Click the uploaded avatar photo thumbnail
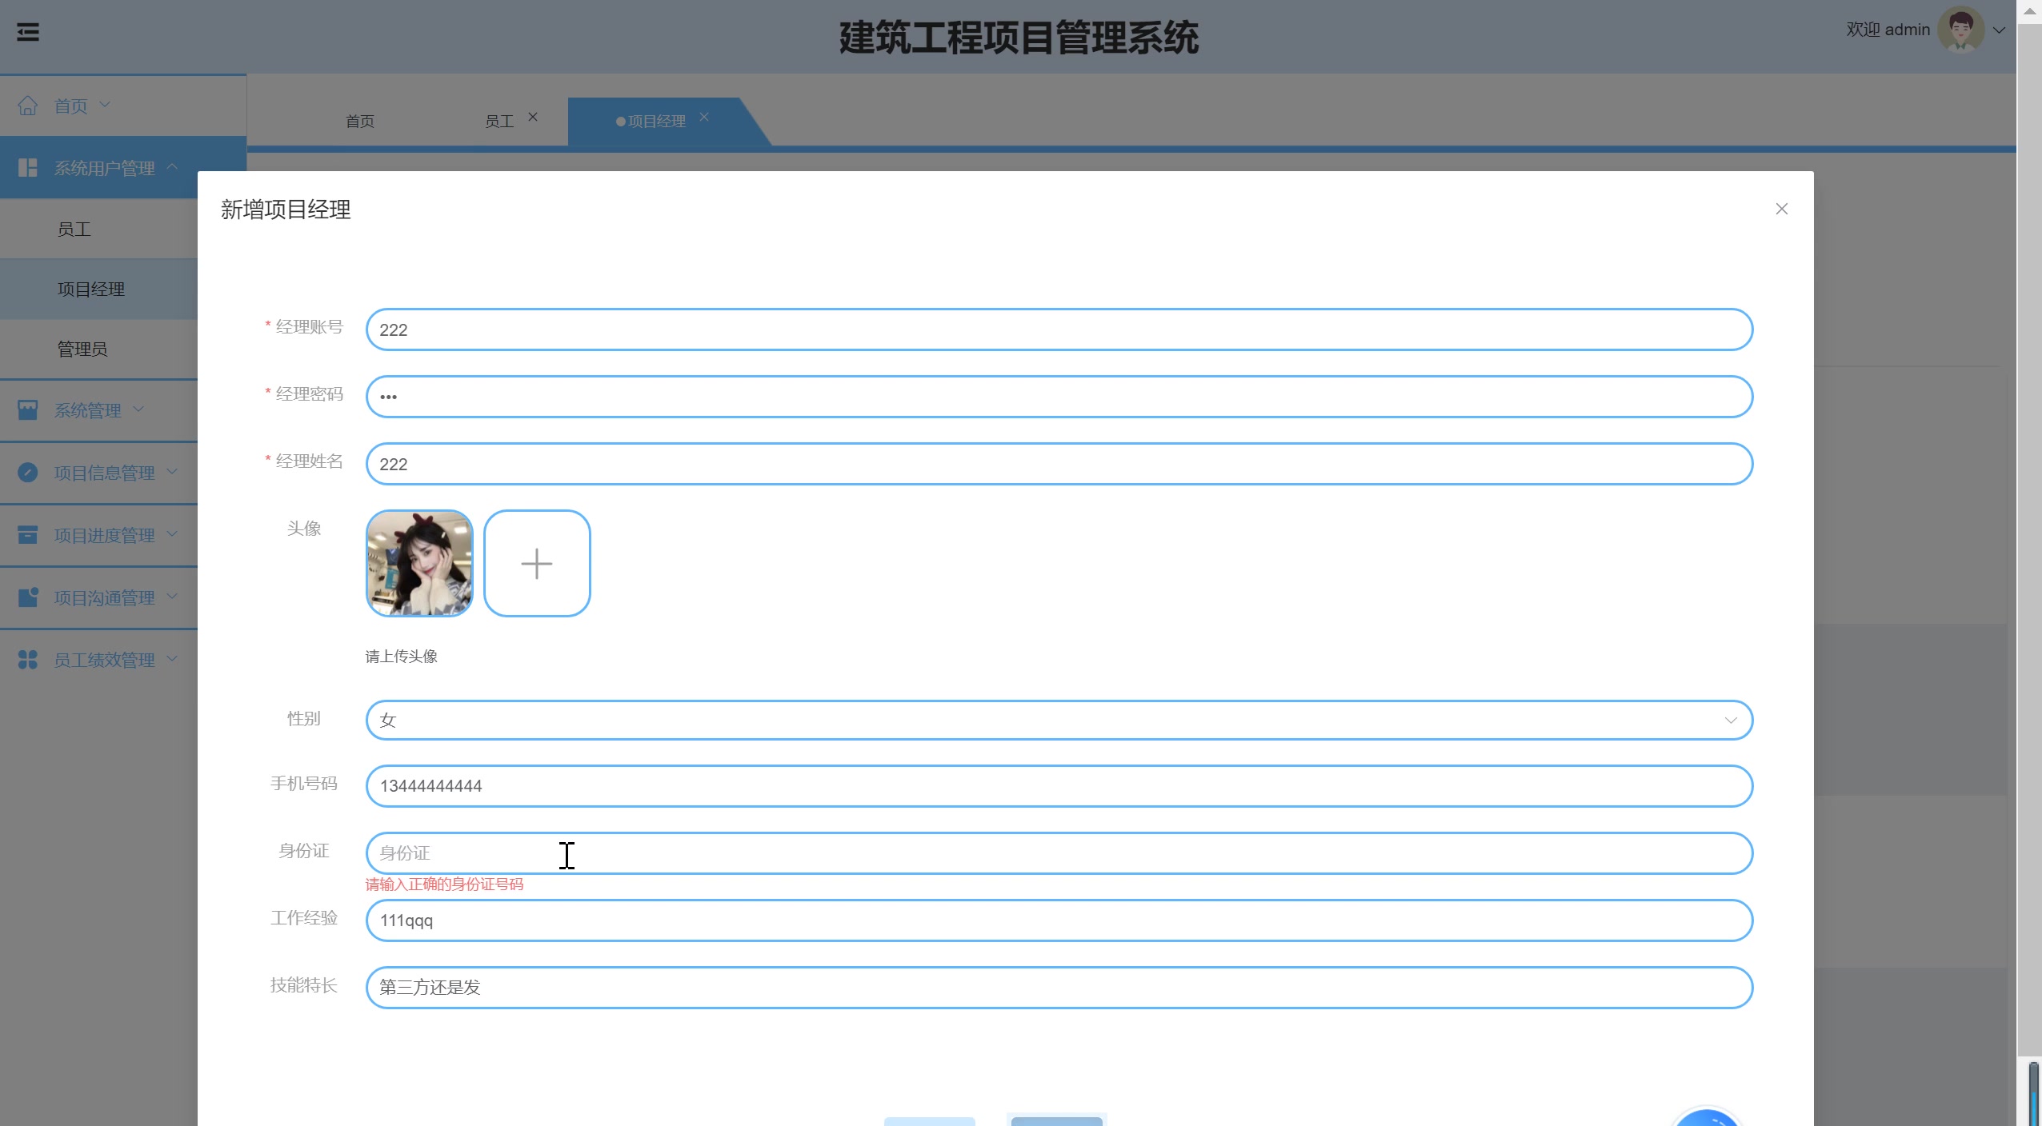The height and width of the screenshot is (1126, 2042). (419, 563)
